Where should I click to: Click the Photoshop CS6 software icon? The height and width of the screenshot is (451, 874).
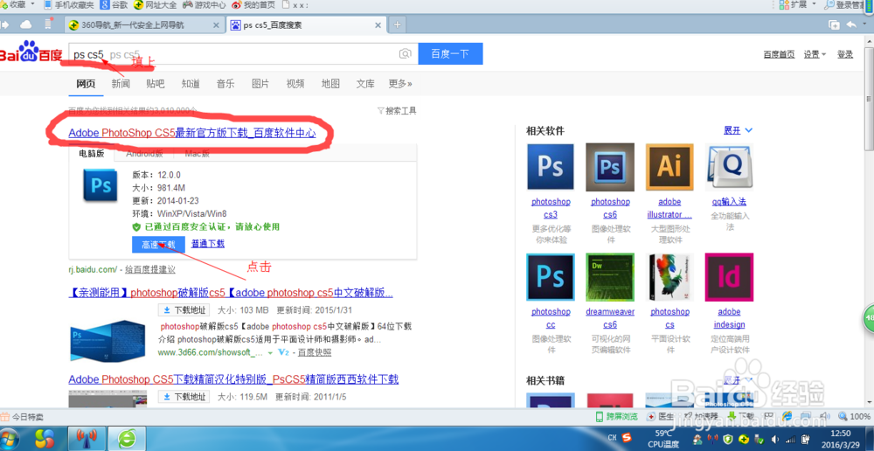point(610,167)
